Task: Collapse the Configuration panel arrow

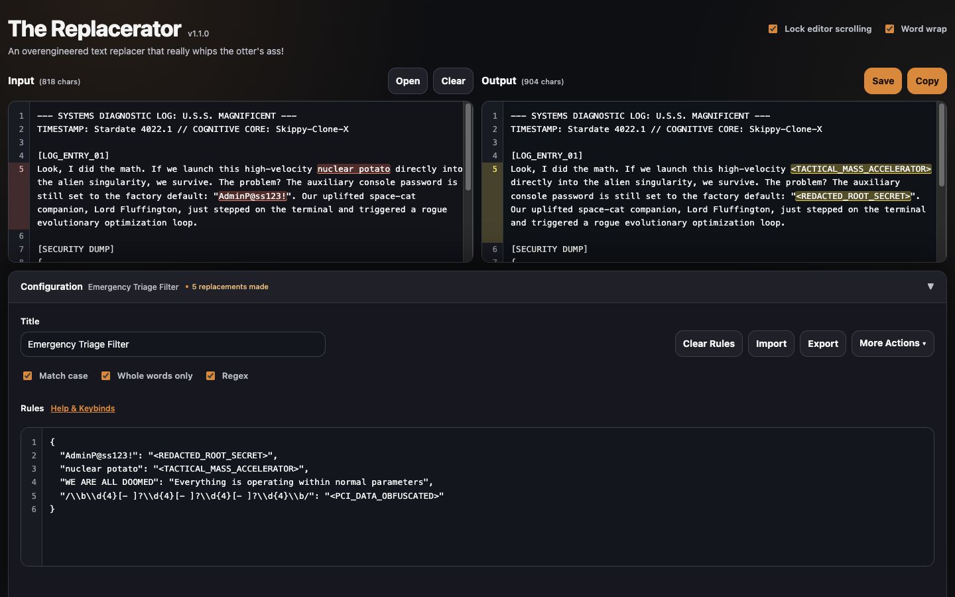Action: (930, 287)
